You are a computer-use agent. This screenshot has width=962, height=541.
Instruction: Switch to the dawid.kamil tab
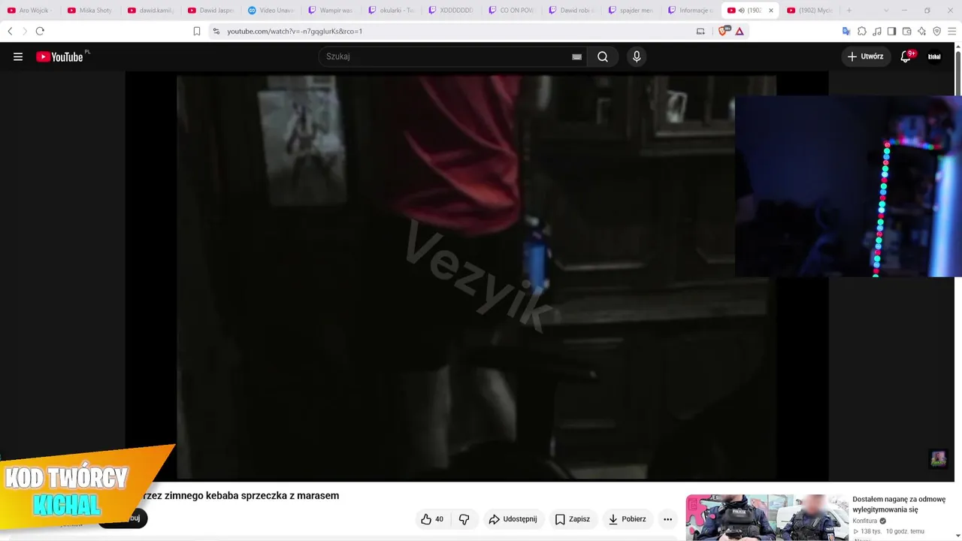click(150, 11)
